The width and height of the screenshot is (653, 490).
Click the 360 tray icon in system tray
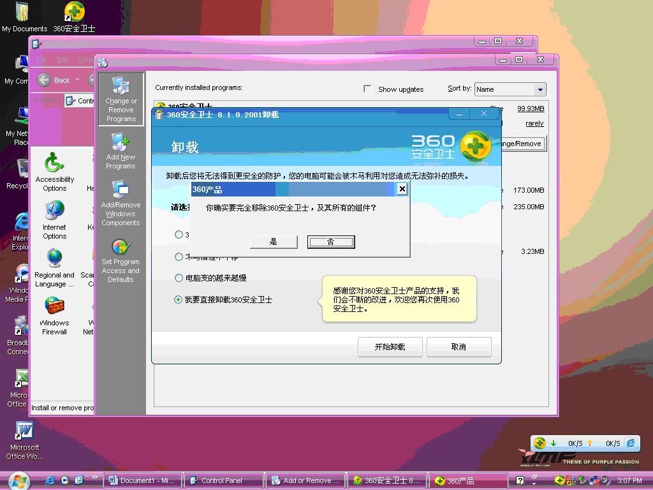pos(559,480)
